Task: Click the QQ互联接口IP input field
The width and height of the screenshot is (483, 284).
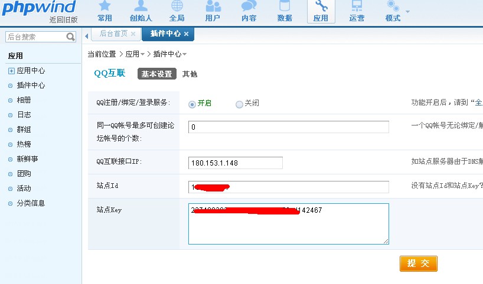Action: tap(236, 163)
